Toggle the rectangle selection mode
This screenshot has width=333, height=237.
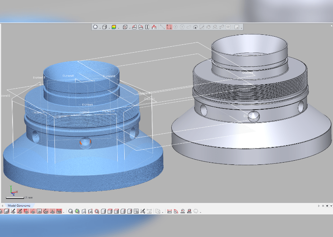(169, 27)
